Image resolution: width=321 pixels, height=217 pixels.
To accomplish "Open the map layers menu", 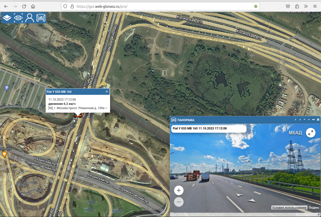I will coord(7,18).
